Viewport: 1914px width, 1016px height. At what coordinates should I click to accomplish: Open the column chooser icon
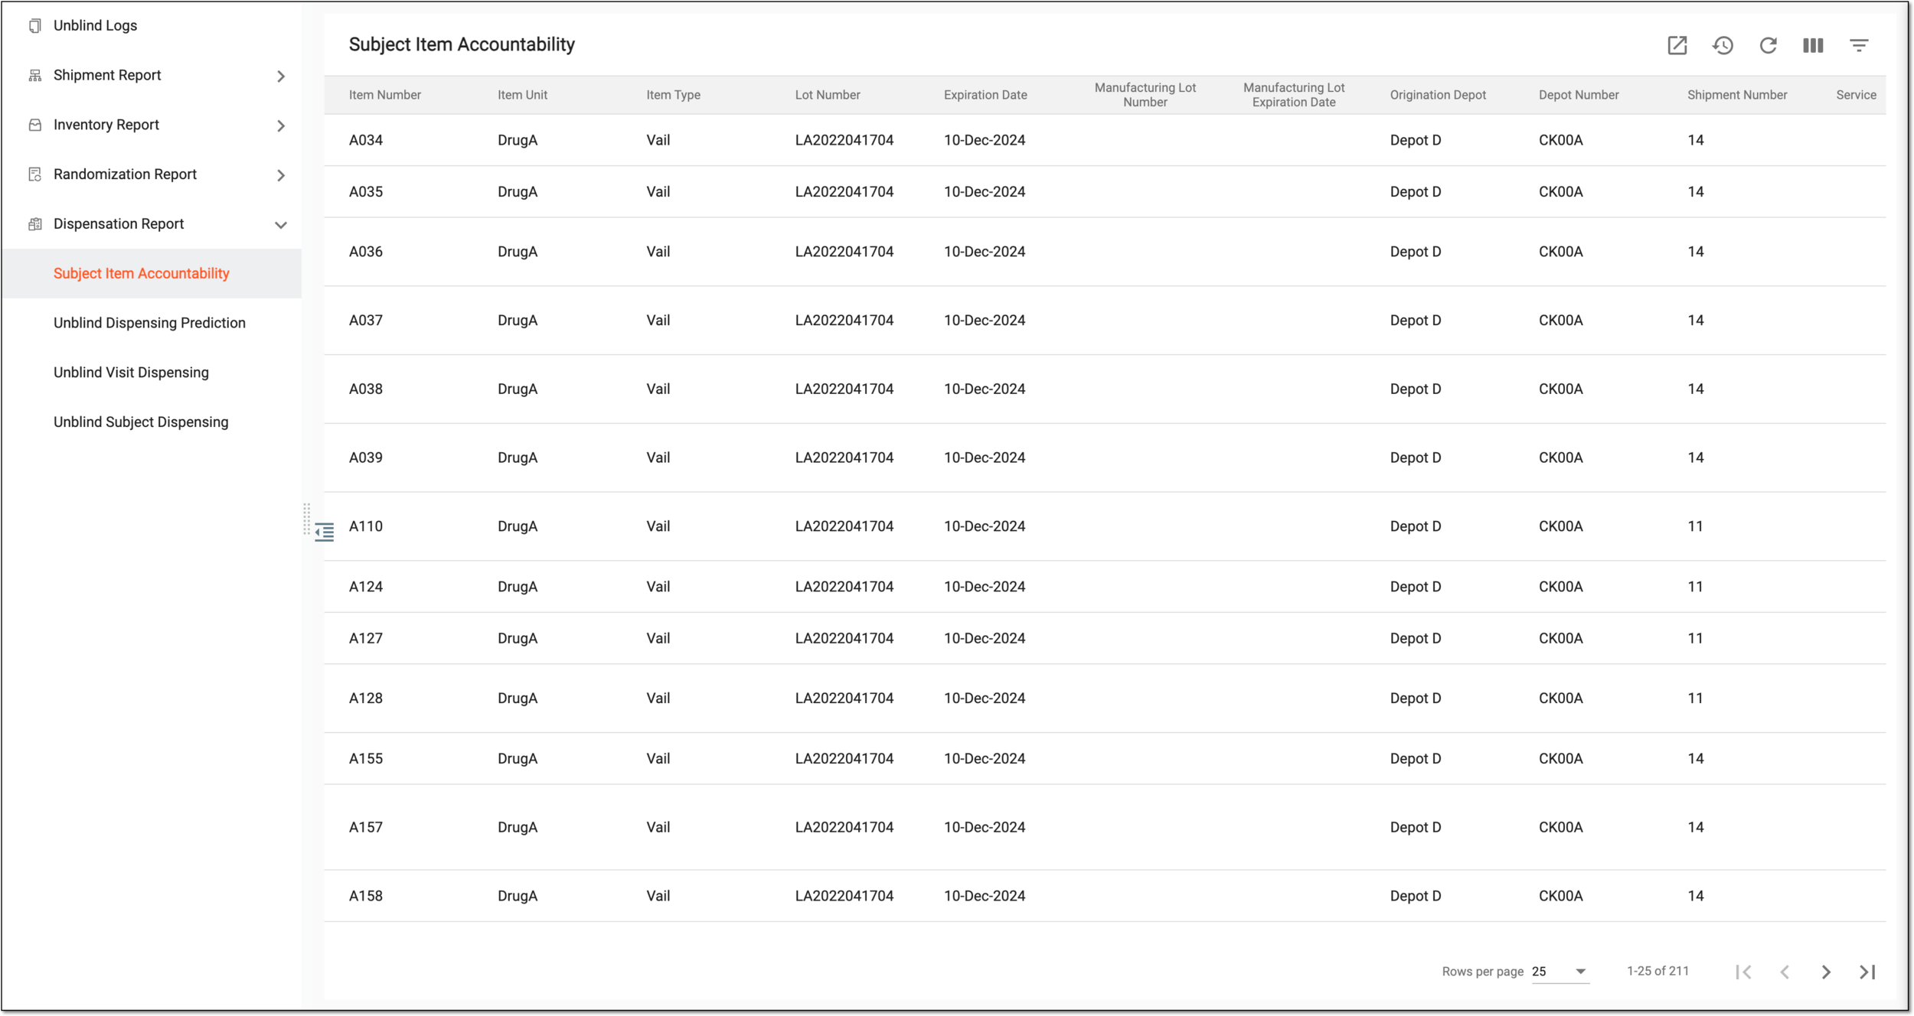pyautogui.click(x=1813, y=45)
